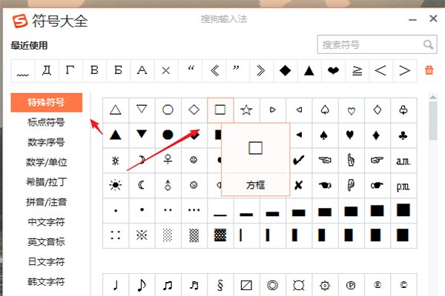Open the 拼音/注音 category
This screenshot has height=296, width=445.
click(47, 202)
